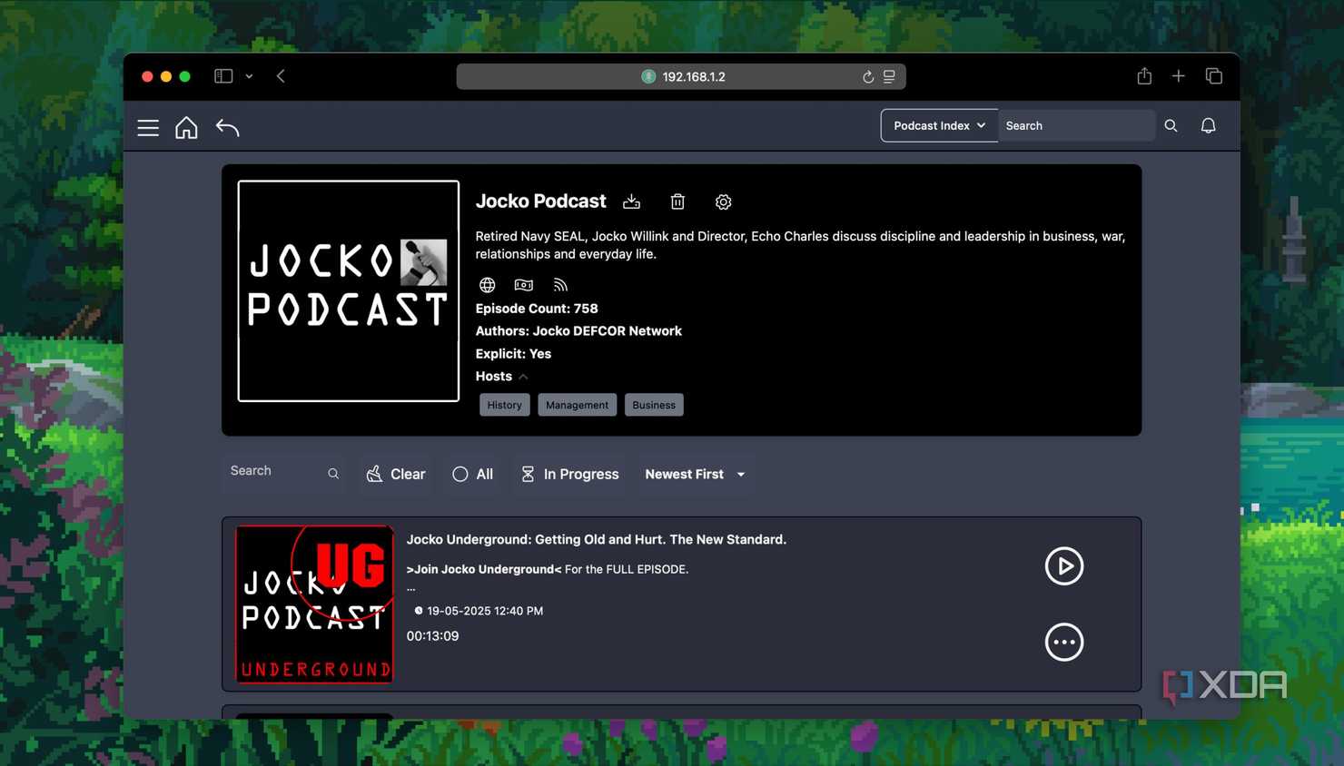
Task: Open the RSS feed icon
Action: point(560,285)
